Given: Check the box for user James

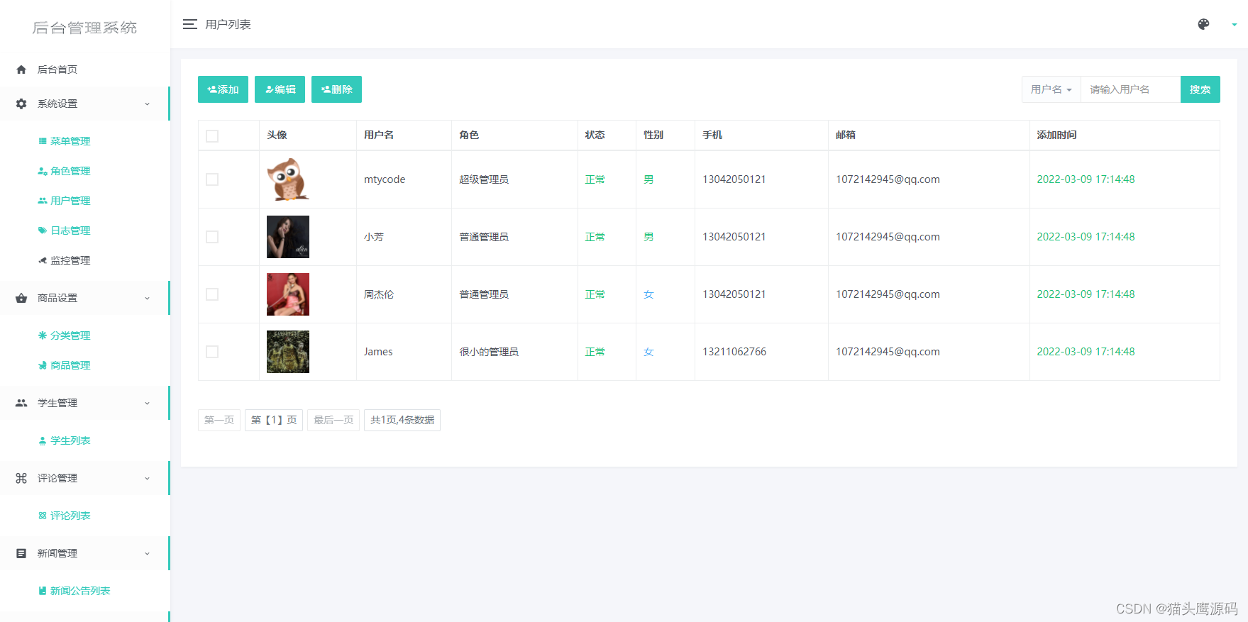Looking at the screenshot, I should [x=212, y=352].
